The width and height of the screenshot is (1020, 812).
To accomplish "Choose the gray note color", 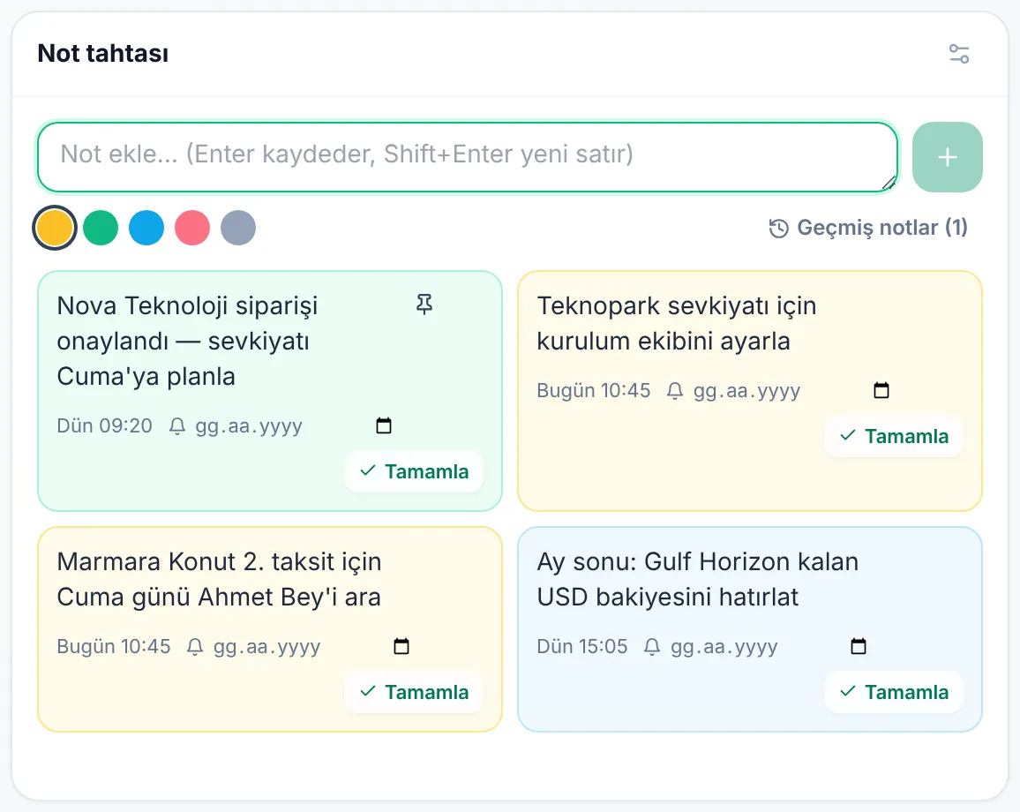I will [x=238, y=228].
